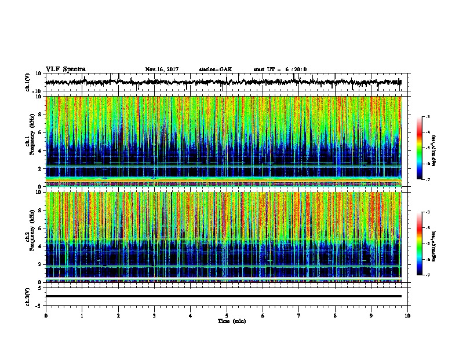Click the ch.1 spectrogram color scale bar
Screen dimensions: 459x354
click(x=420, y=148)
